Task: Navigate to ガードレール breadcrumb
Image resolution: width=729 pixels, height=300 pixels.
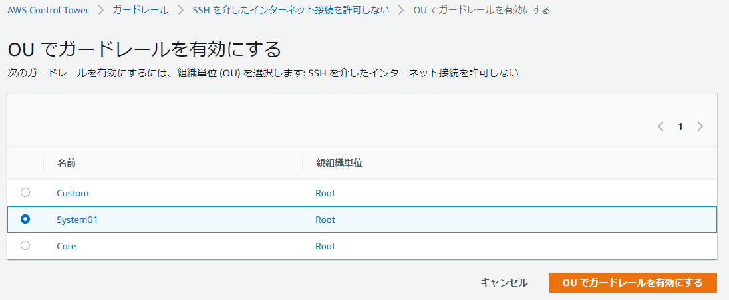Action: (140, 11)
